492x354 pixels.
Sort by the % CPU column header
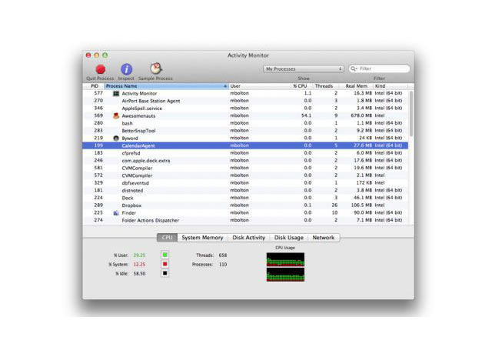click(x=301, y=85)
